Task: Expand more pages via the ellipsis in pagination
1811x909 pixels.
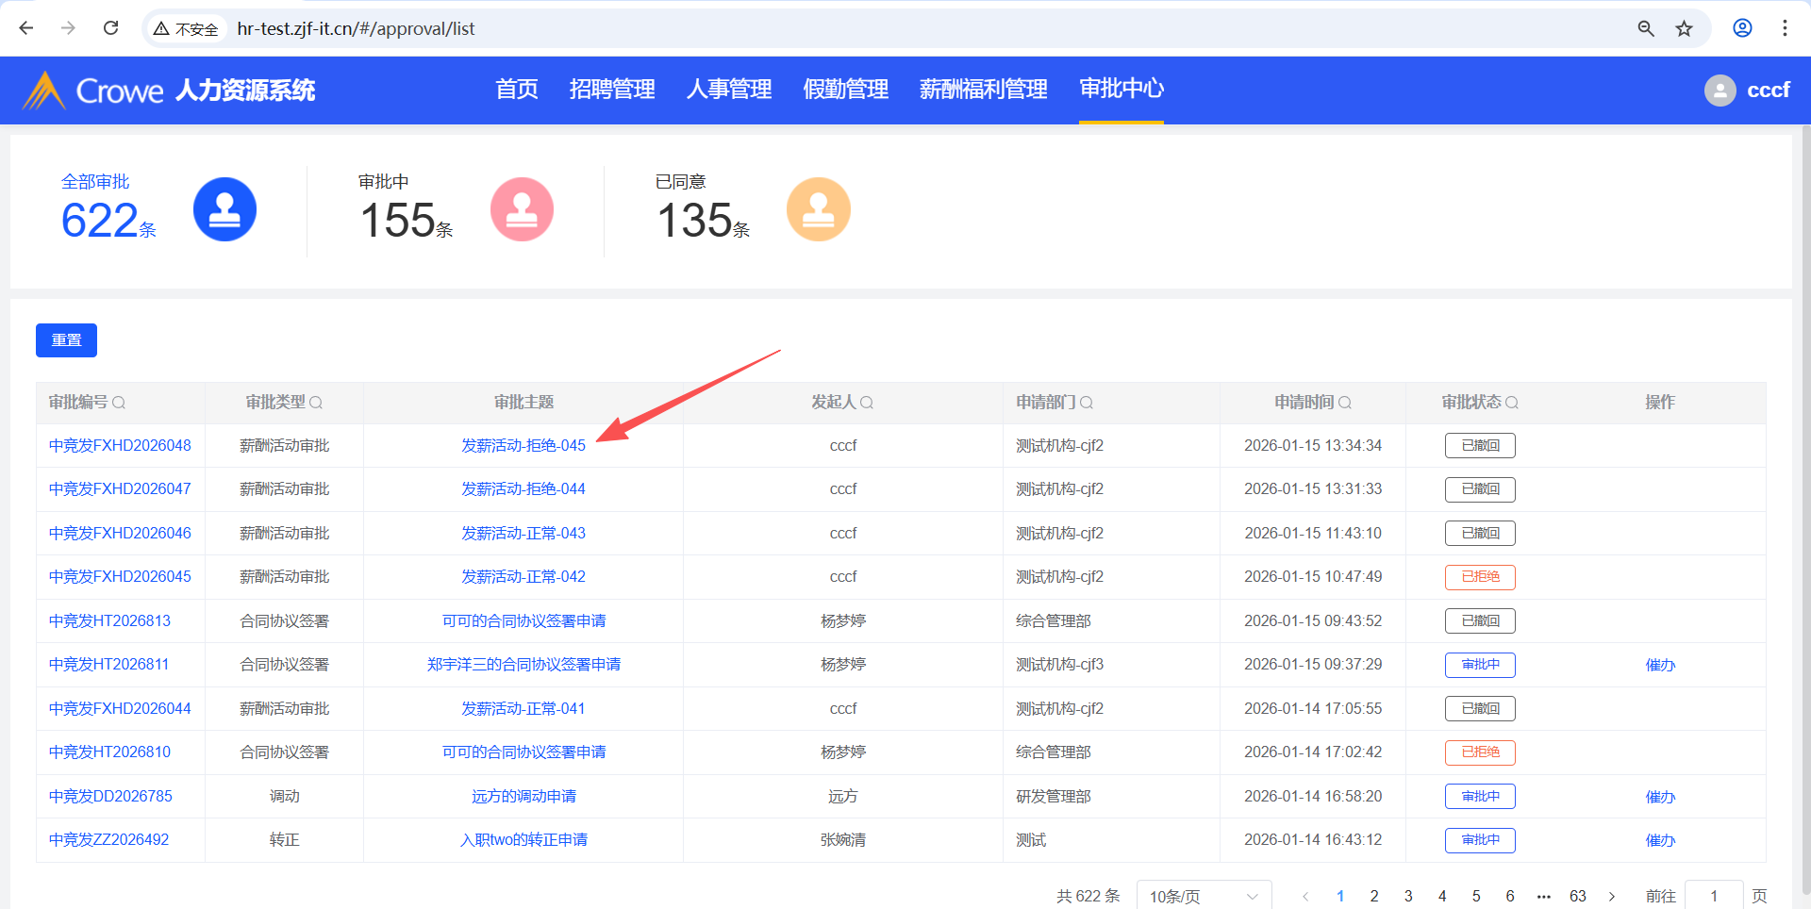Action: click(x=1543, y=896)
